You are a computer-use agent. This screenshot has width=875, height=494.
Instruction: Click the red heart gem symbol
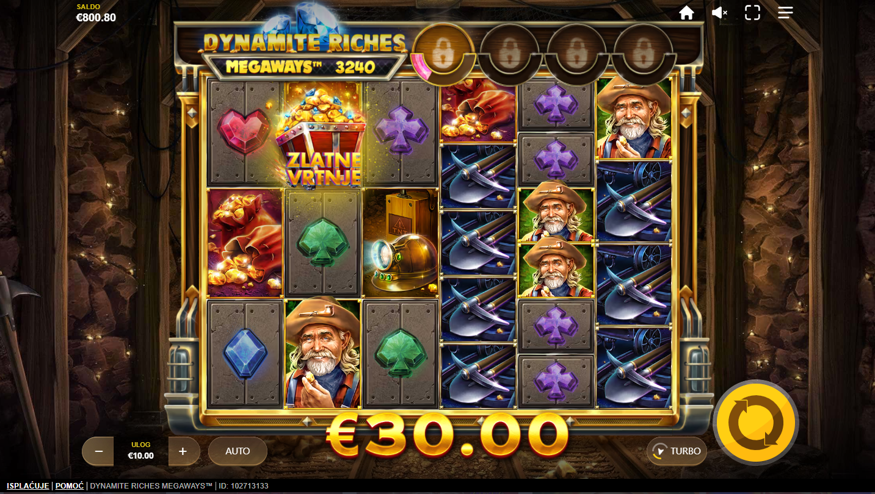pyautogui.click(x=245, y=132)
